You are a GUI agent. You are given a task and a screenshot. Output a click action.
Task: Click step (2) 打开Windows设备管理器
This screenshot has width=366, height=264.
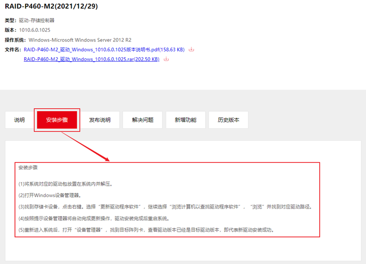(x=50, y=195)
